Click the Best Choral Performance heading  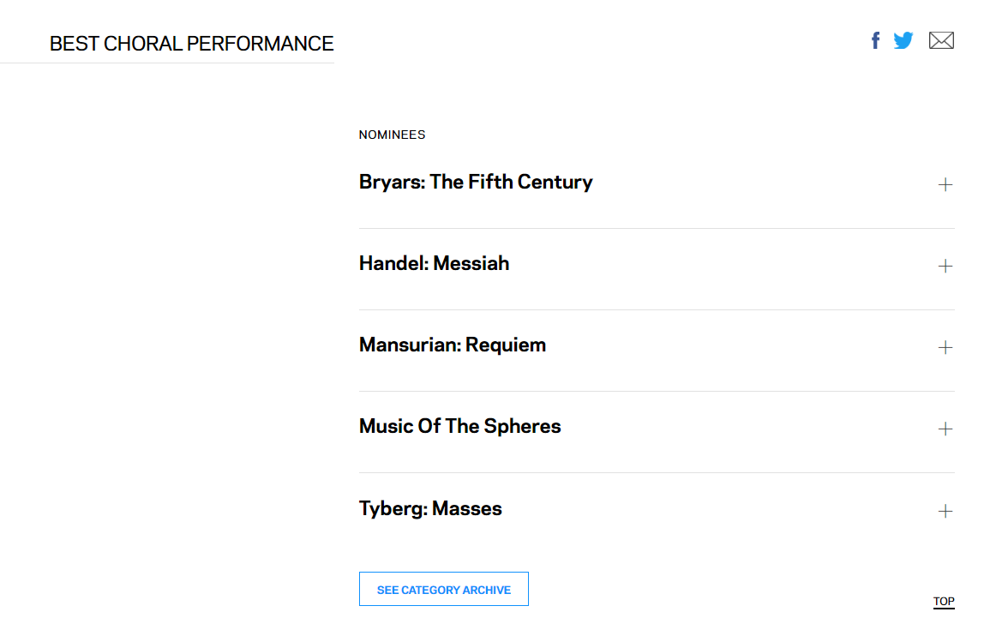coord(191,44)
